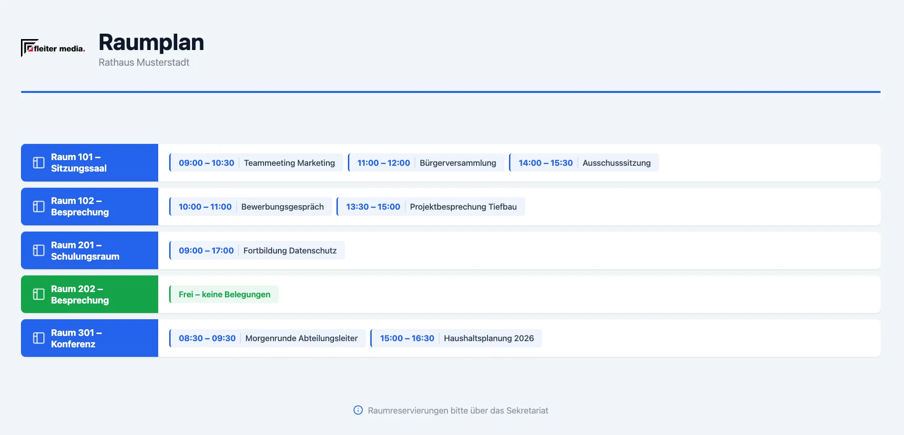This screenshot has width=904, height=435.
Task: Select the Bewerbungsgespräch 10:00 – 11:00 slot
Action: 251,207
